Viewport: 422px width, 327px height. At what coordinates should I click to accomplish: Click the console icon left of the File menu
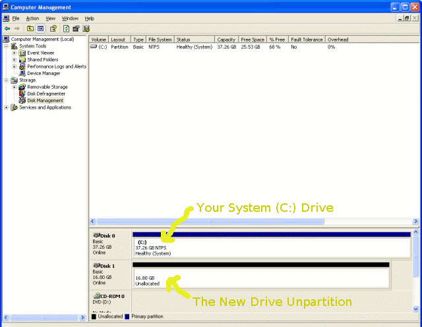pyautogui.click(x=6, y=18)
